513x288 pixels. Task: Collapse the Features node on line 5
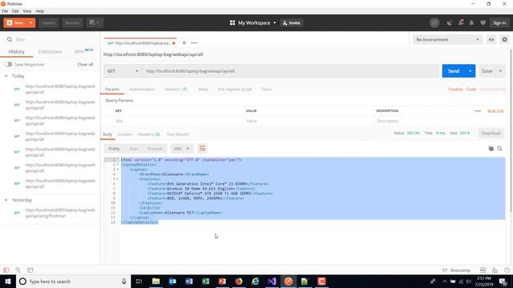pos(118,179)
